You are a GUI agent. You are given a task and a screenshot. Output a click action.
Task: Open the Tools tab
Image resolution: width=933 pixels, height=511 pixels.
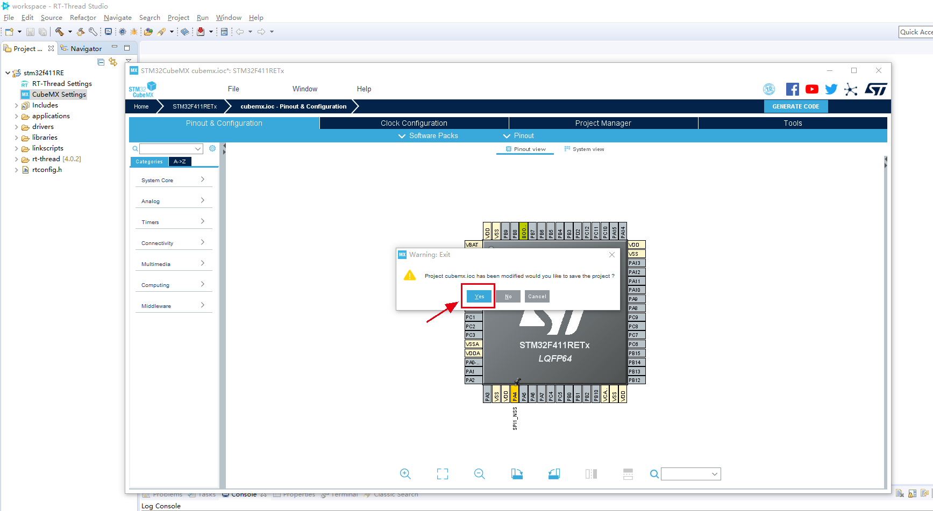point(793,123)
